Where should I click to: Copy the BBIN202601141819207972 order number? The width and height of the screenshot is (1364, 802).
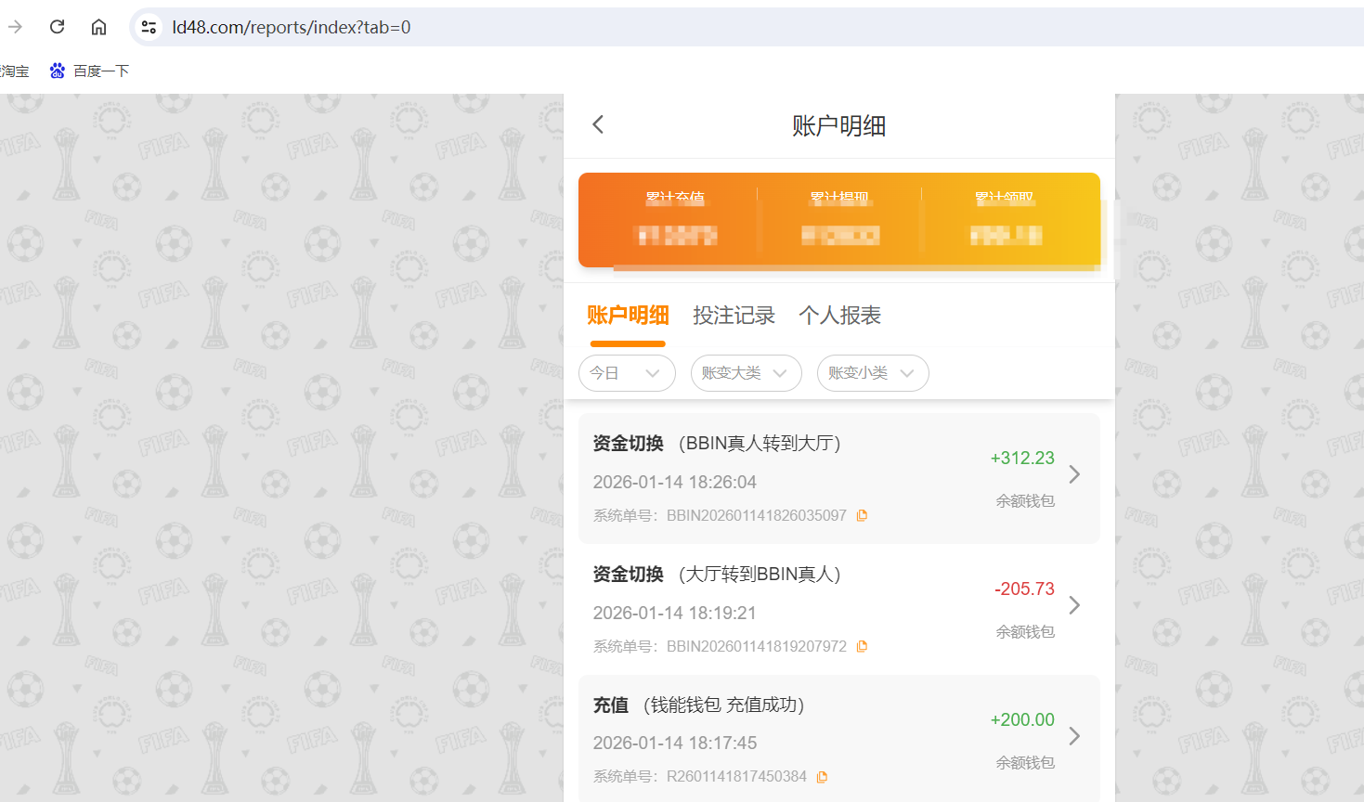click(x=862, y=646)
